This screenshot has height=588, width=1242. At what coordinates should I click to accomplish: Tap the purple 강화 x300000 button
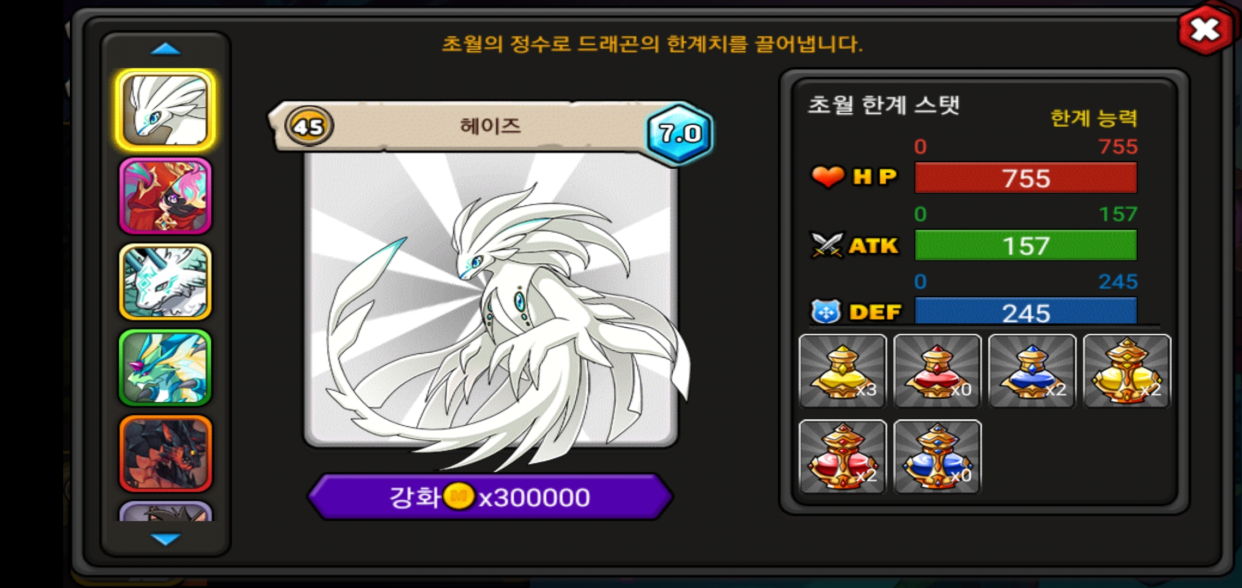point(490,497)
